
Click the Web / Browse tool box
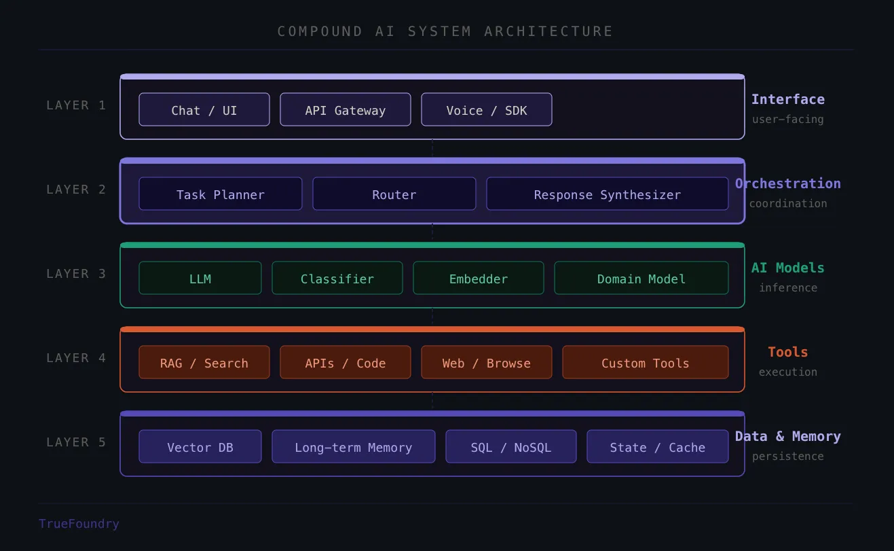[x=487, y=362]
